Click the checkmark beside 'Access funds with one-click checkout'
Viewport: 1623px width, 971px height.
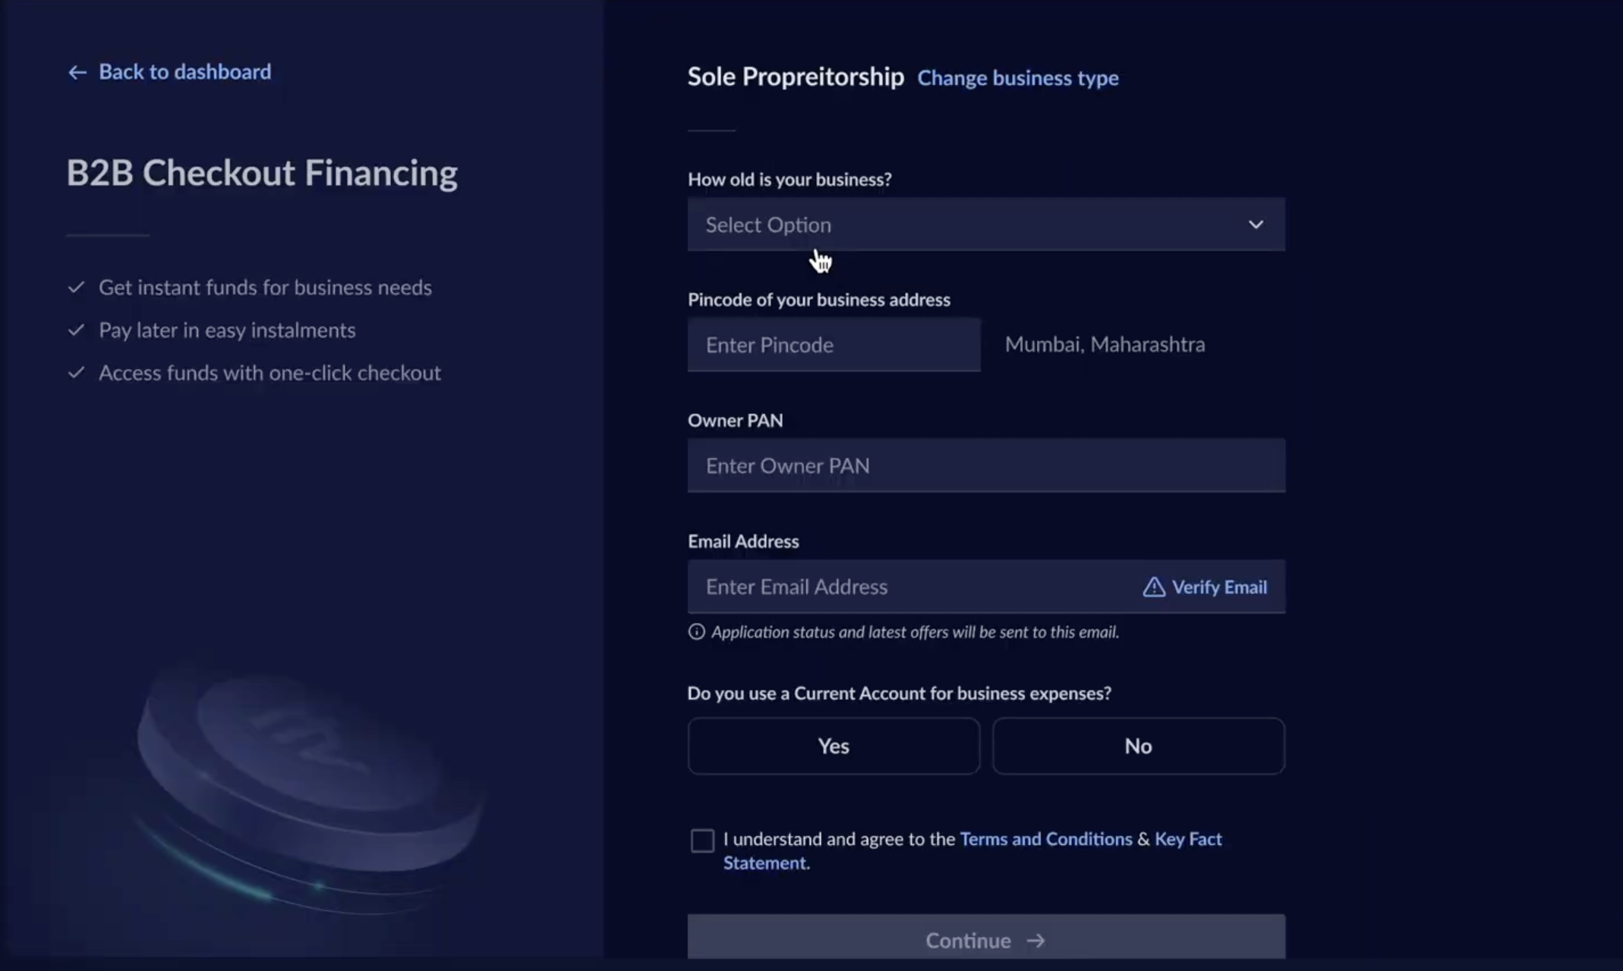(x=76, y=372)
